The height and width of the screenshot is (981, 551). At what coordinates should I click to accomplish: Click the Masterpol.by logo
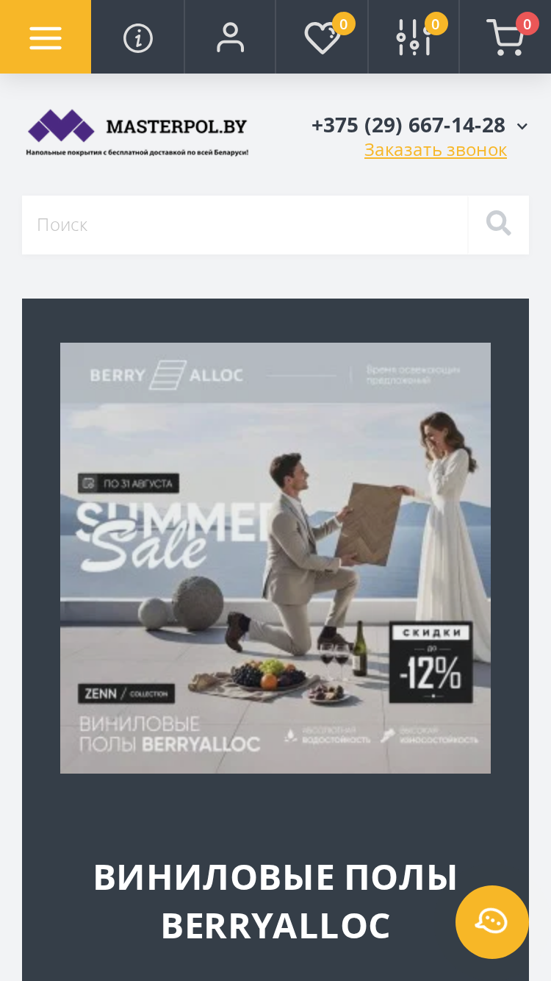[x=137, y=132]
